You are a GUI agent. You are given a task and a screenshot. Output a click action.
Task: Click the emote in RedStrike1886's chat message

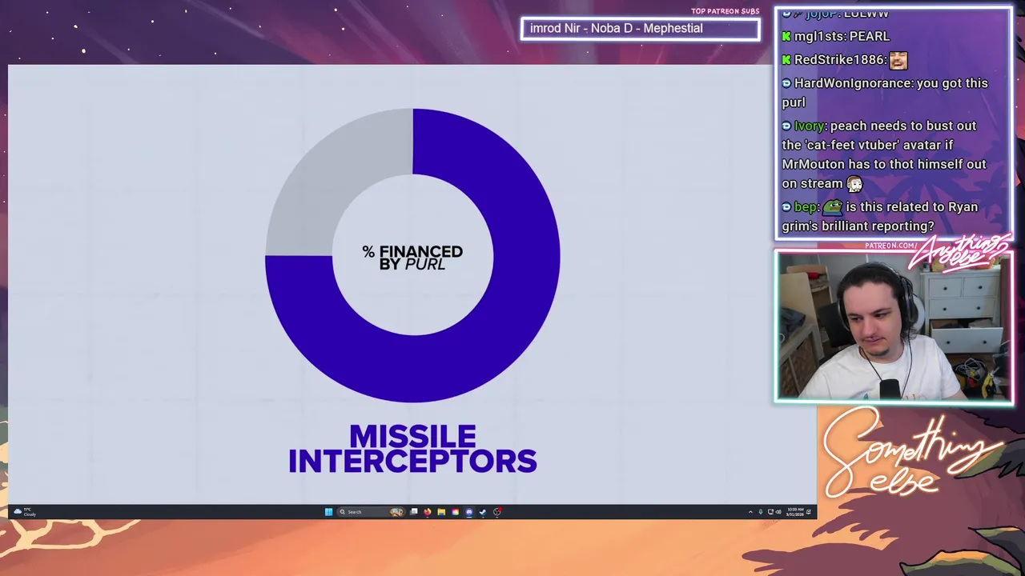pyautogui.click(x=898, y=60)
